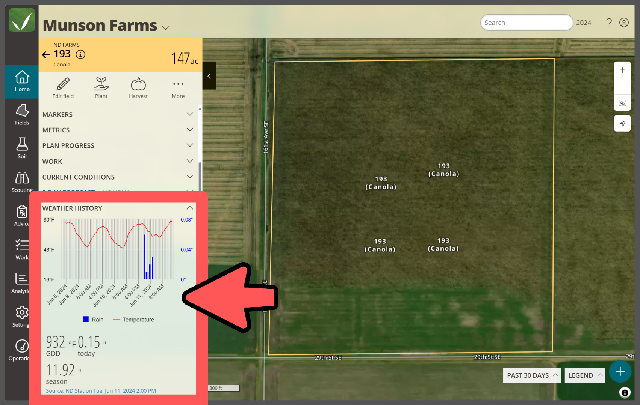Viewport: 640px width, 405px height.
Task: Click the 300 ft map scale bar
Action: coord(224,388)
